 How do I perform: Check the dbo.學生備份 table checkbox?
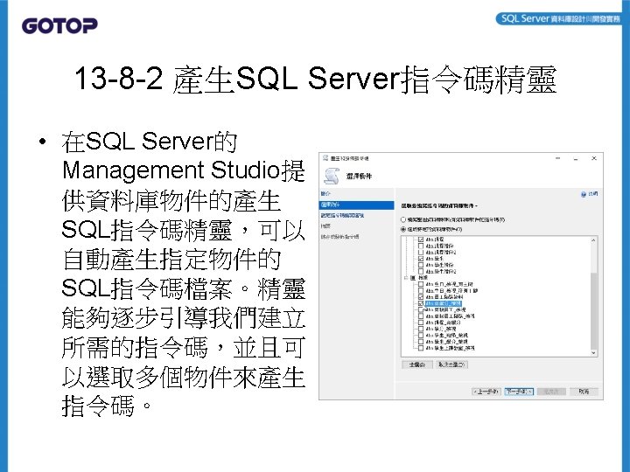click(421, 266)
